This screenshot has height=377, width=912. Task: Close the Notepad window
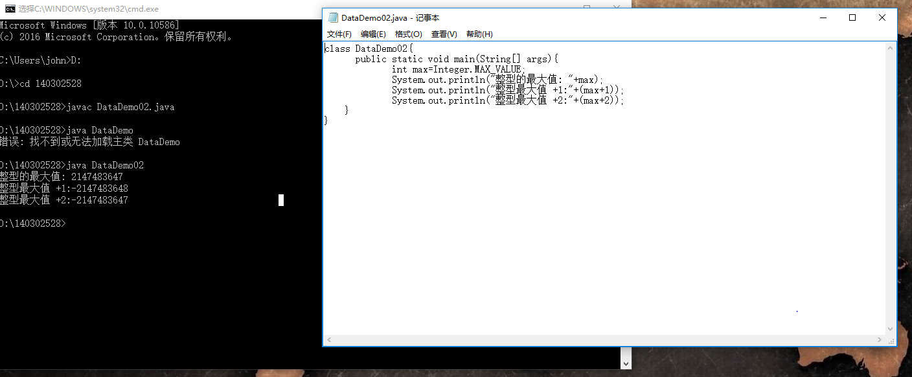tap(882, 18)
